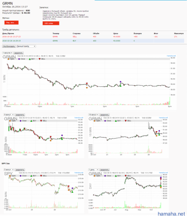Click the закрепить button above the SPY chart

pos(20,170)
